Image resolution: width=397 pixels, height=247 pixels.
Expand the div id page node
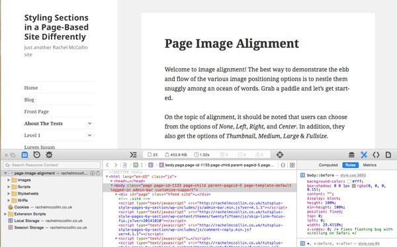pyautogui.click(x=116, y=194)
